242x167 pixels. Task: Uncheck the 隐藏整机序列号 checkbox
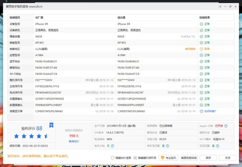[x=135, y=158]
